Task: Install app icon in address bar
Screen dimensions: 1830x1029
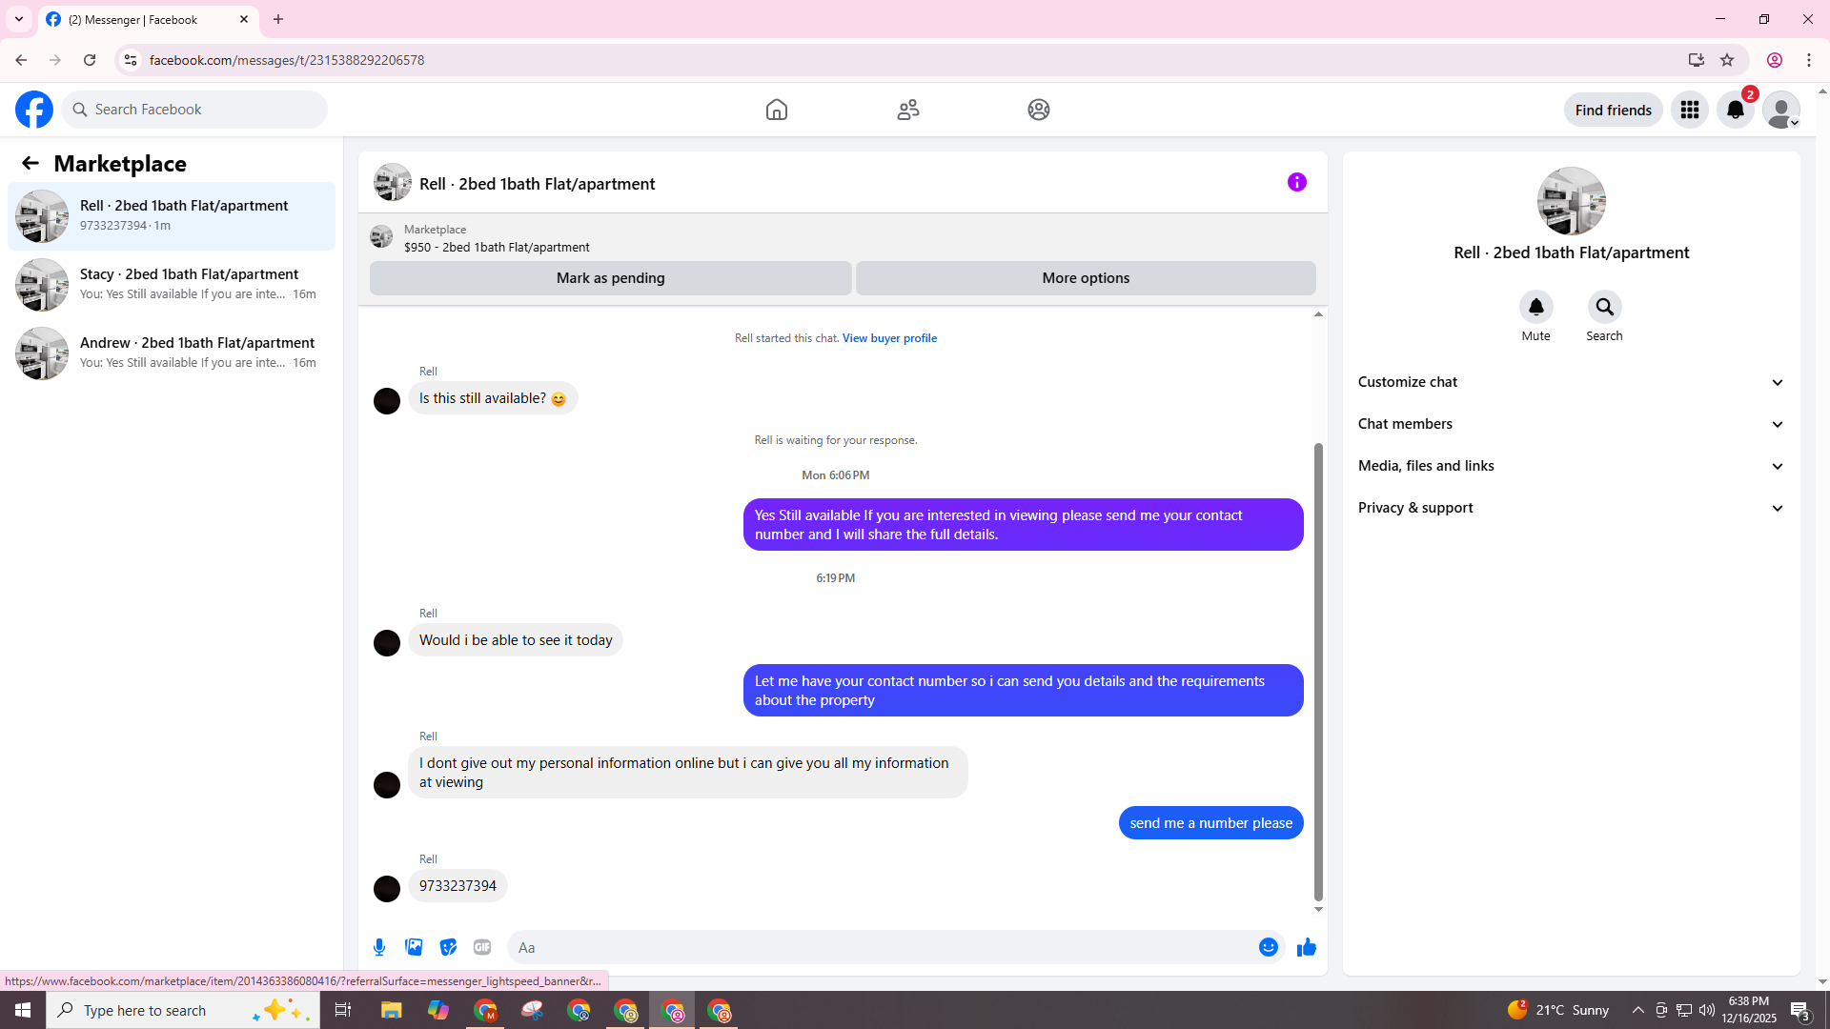Action: coord(1697,60)
